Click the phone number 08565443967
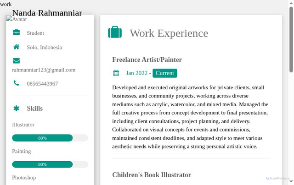294x185 pixels. coord(42,84)
